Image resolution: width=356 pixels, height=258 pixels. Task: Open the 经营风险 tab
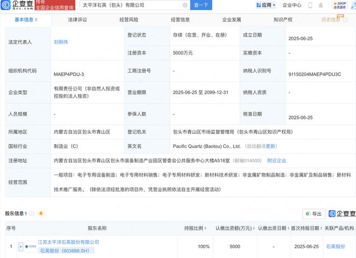pyautogui.click(x=129, y=20)
